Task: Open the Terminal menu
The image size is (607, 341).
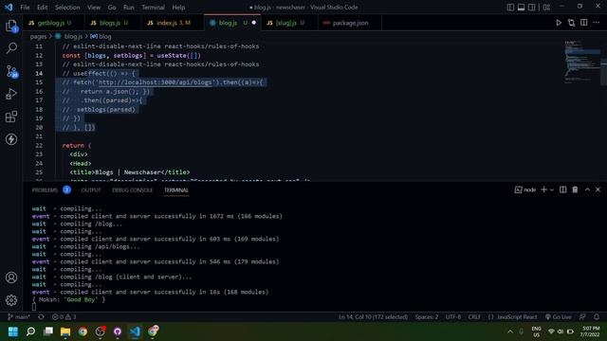Action: (x=153, y=7)
